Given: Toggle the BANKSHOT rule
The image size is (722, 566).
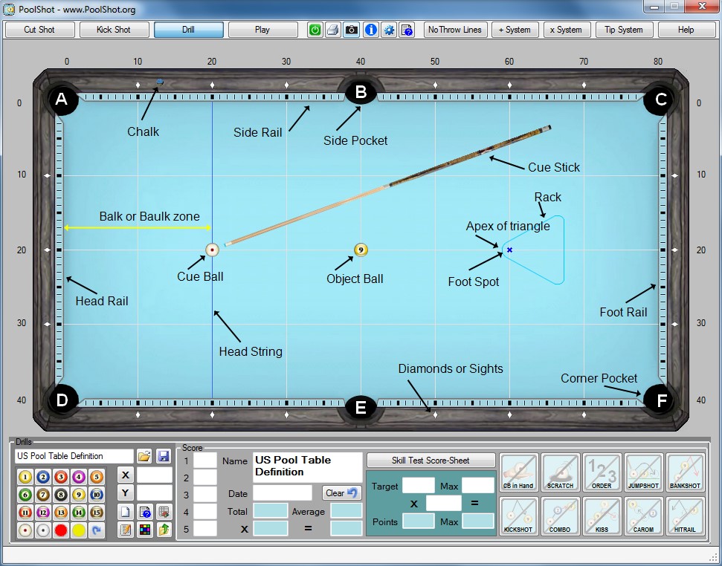Looking at the screenshot, I should (685, 472).
